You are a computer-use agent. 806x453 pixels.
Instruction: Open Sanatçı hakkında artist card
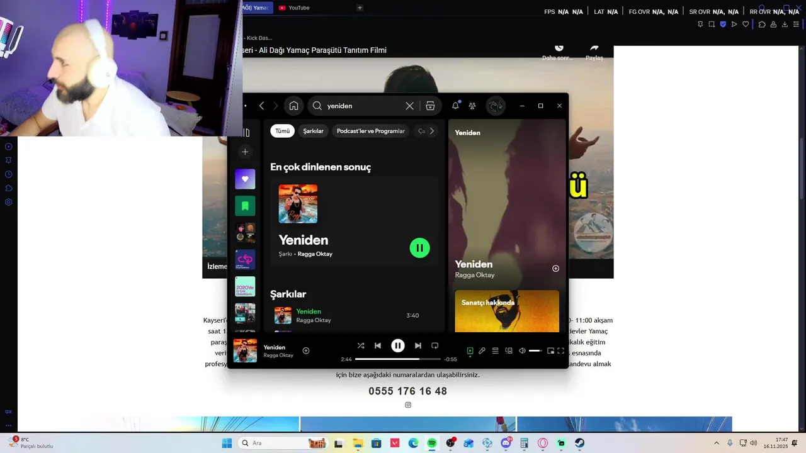[507, 311]
